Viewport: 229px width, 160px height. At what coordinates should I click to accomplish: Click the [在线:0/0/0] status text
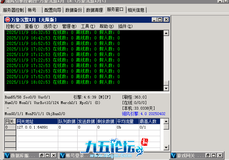tap(134, 103)
